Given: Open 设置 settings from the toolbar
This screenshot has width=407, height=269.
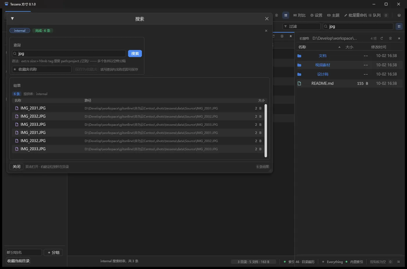Looking at the screenshot, I should pyautogui.click(x=316, y=15).
